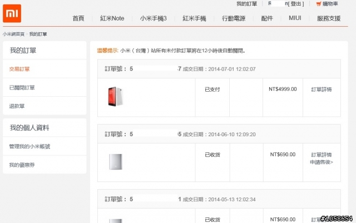Screen dimensions: 356x223
Task: Click 申請售後> for 2014-06-10 order
Action: pyautogui.click(x=322, y=162)
